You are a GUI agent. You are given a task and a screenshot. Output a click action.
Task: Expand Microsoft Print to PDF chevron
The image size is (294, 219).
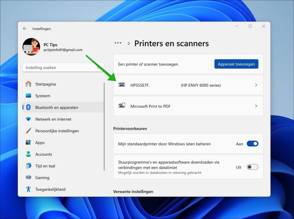point(256,106)
